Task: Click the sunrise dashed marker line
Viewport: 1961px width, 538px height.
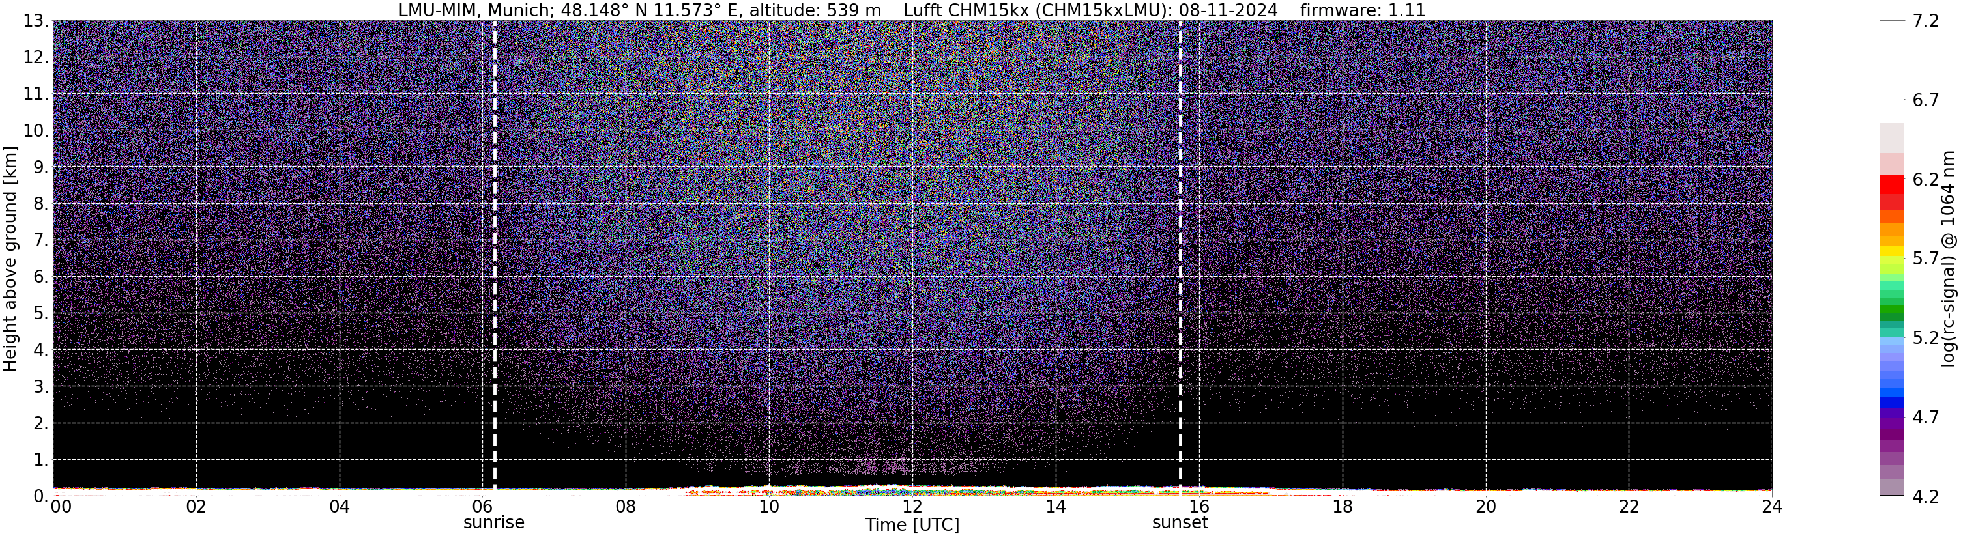Action: [495, 258]
